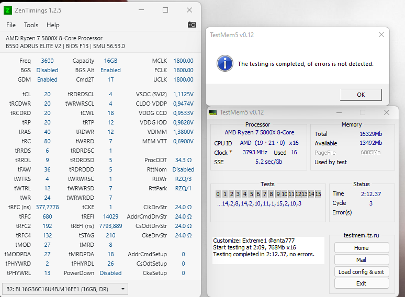The width and height of the screenshot is (405, 297).
Task: Click the VSOC (SVI2) value 1,1125V
Action: [183, 94]
